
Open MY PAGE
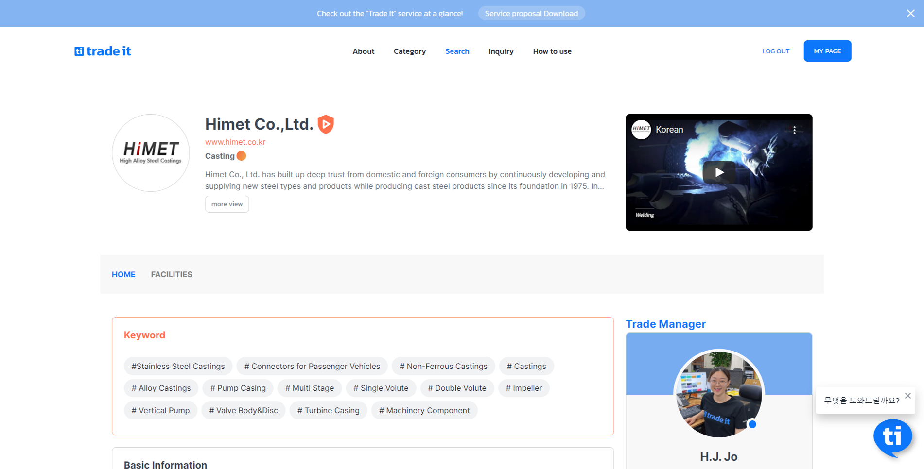pos(827,51)
